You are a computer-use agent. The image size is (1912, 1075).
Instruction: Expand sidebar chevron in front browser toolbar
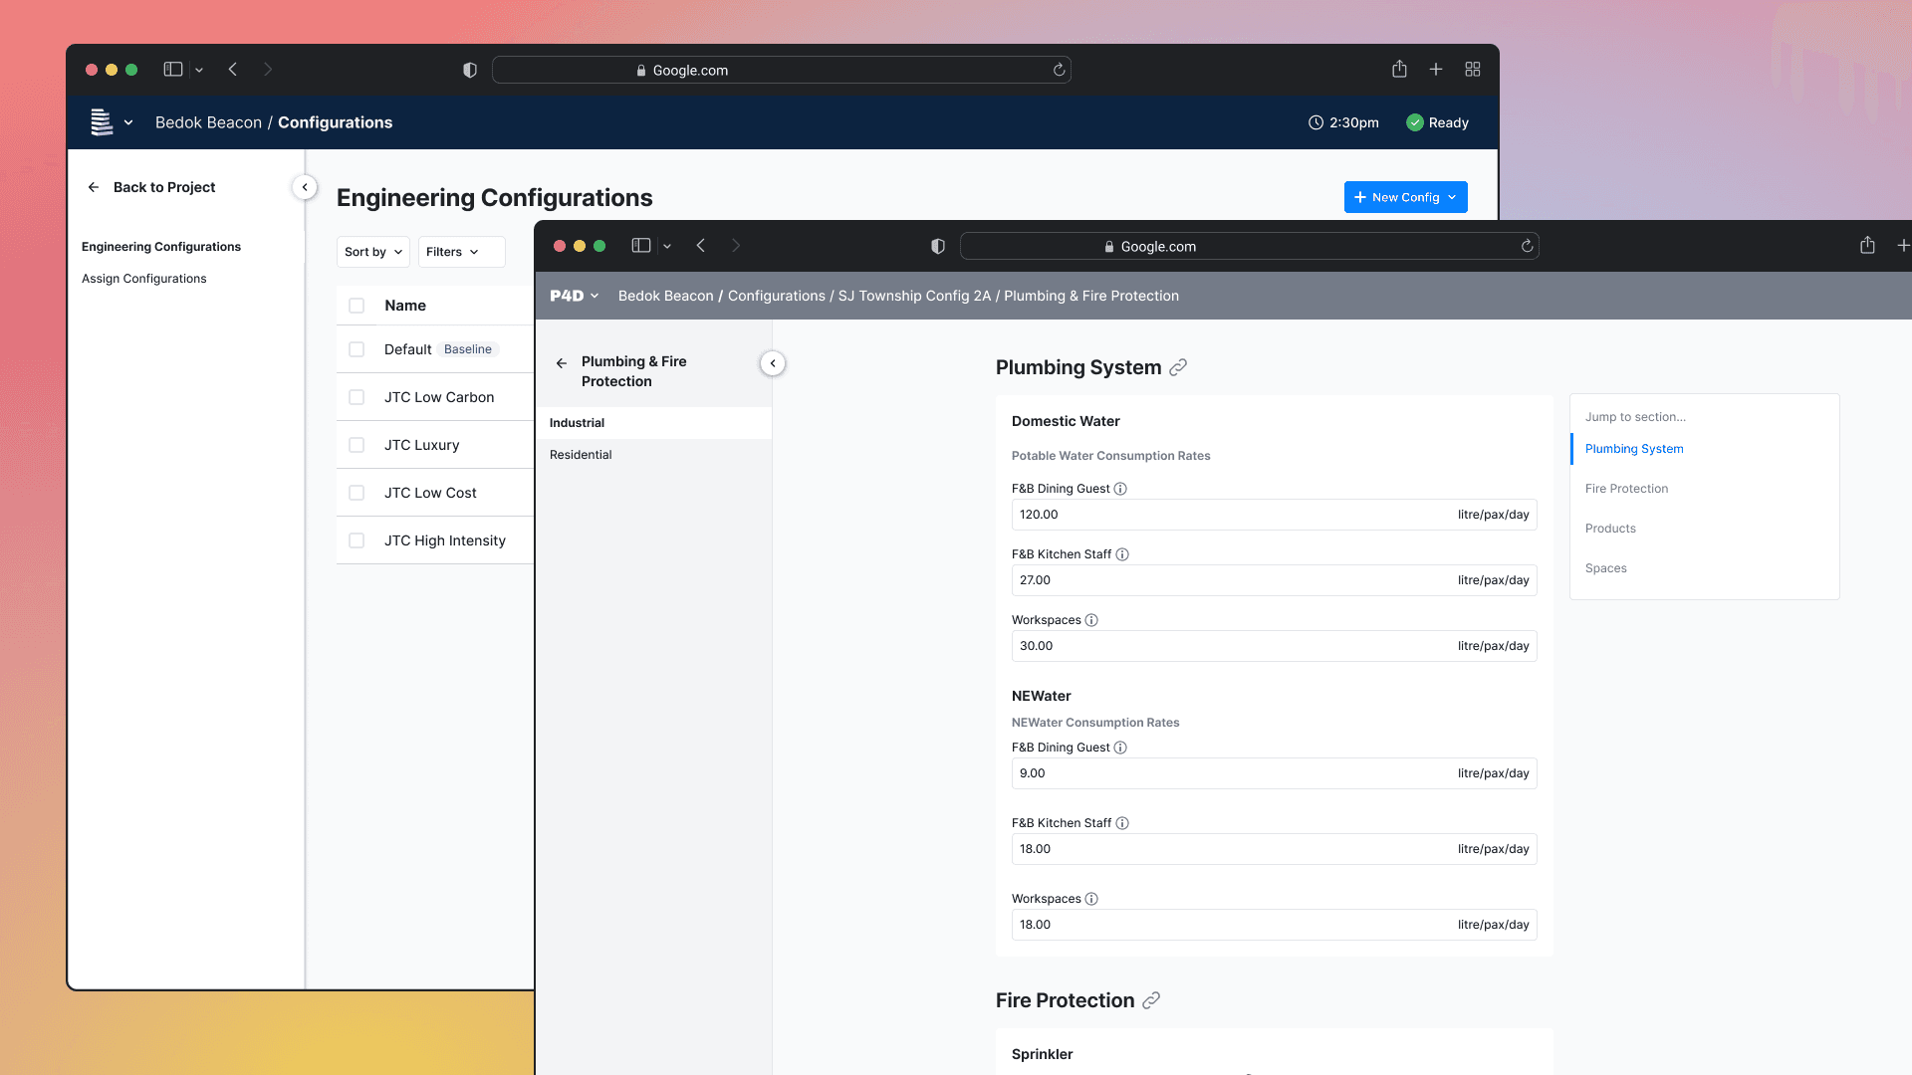click(x=667, y=246)
